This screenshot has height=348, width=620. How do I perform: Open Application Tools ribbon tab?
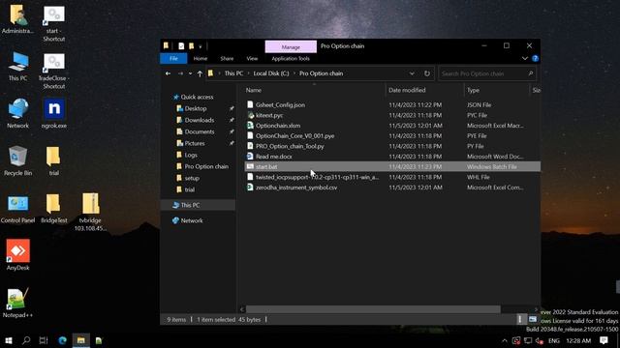coord(291,58)
